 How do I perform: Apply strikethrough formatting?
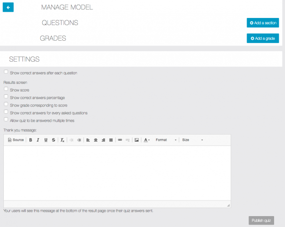pyautogui.click(x=53, y=140)
